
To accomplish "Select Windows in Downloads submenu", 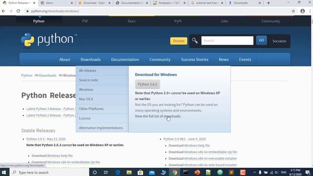I will click(x=102, y=89).
